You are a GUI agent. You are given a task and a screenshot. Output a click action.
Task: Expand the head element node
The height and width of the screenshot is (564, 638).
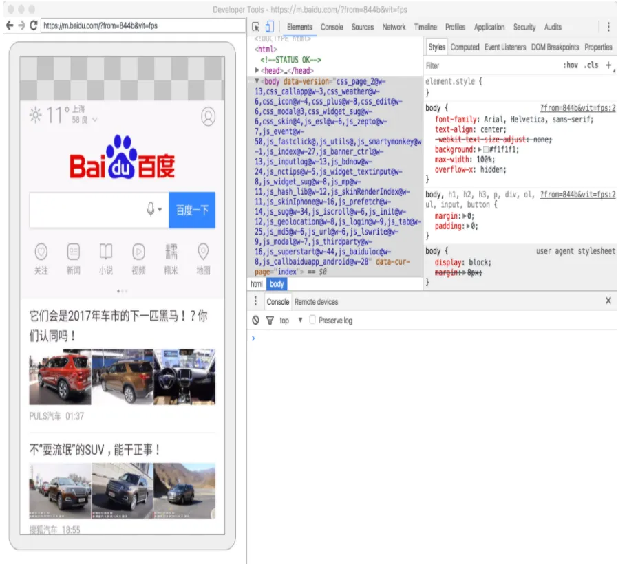coord(257,70)
